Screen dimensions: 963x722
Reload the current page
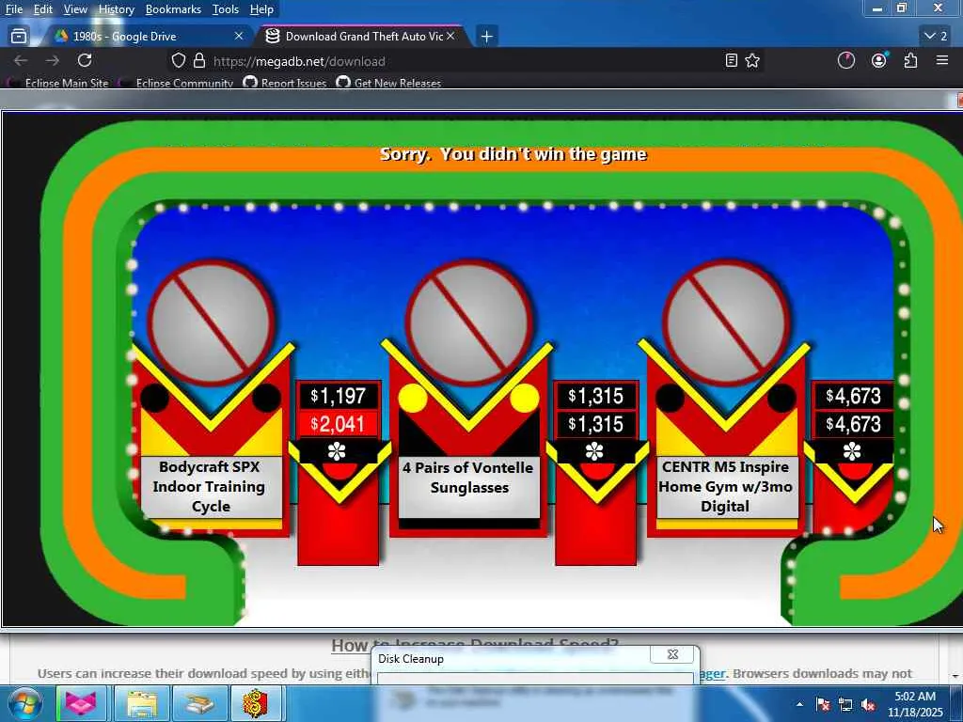coord(85,60)
